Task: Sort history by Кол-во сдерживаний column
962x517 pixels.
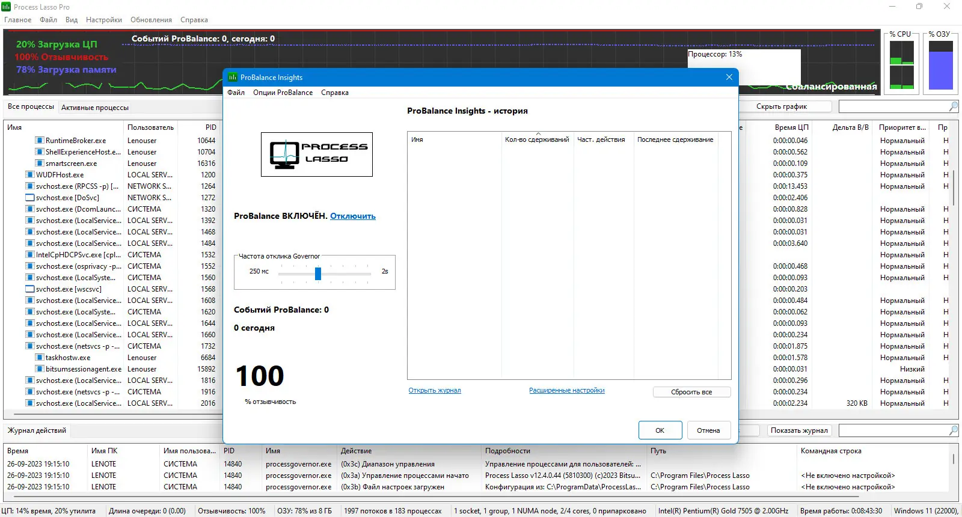Action: point(537,139)
